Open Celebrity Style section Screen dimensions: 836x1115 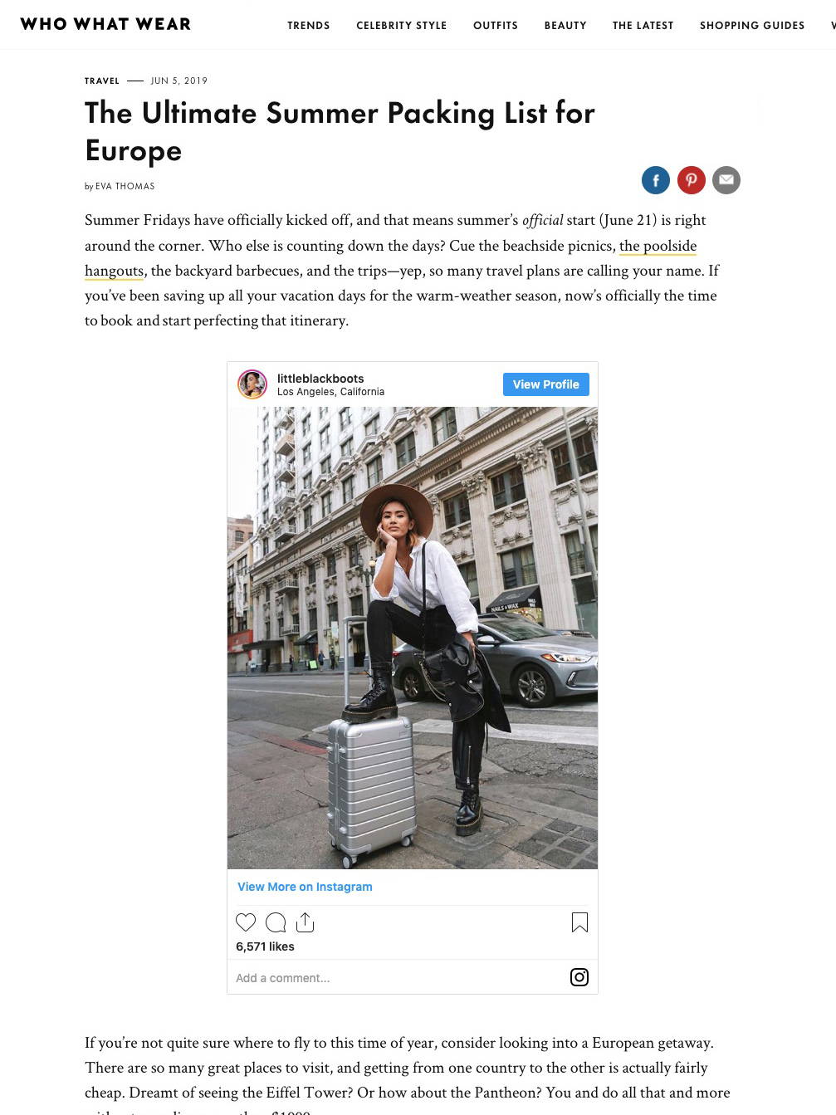coord(402,26)
